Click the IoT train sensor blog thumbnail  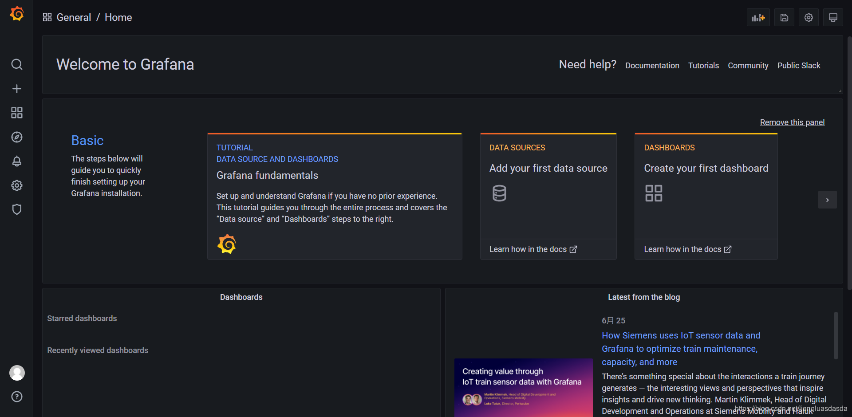(524, 388)
